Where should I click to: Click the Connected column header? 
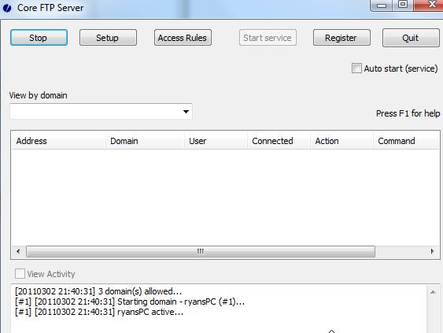[279, 141]
